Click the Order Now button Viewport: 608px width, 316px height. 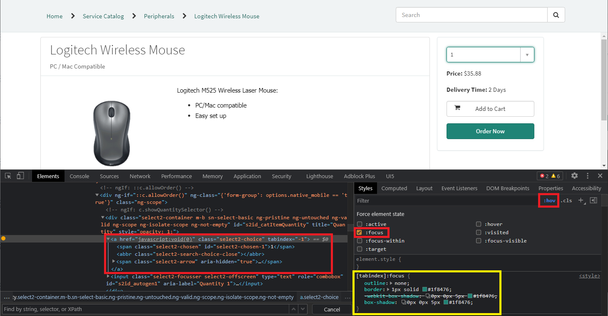490,131
